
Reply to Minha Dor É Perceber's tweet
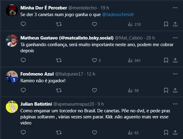pos(23,24)
